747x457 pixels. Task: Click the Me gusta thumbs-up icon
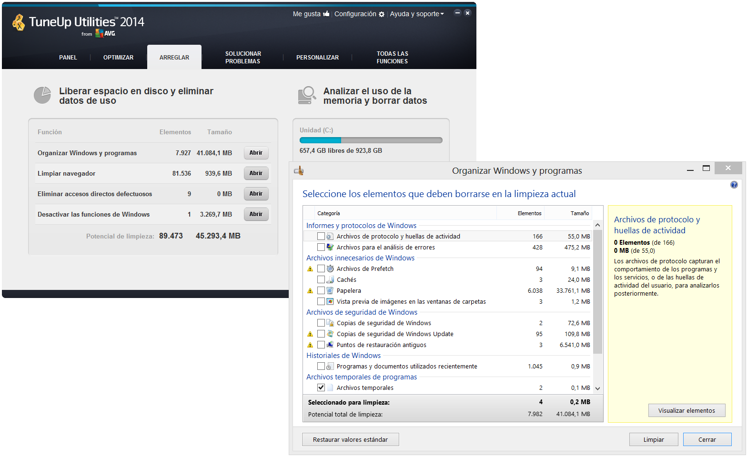(x=326, y=14)
